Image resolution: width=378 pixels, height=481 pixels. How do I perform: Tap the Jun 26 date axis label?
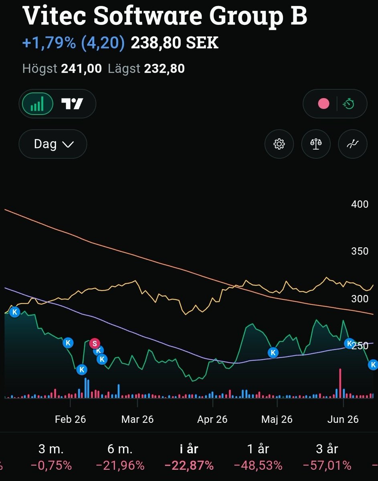pyautogui.click(x=343, y=419)
